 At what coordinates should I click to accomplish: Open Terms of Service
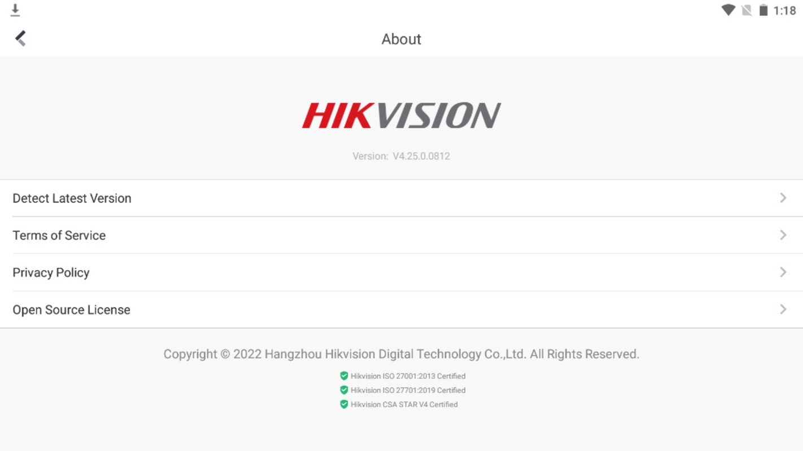[x=401, y=235]
